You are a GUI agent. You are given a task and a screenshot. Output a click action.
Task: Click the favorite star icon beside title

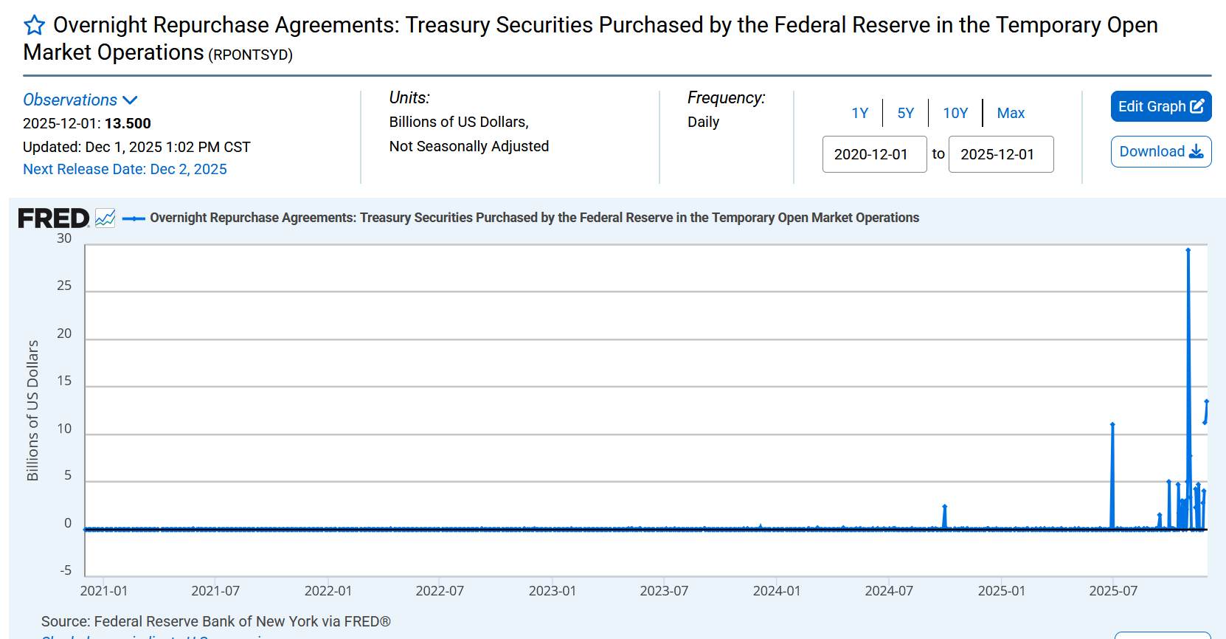(34, 26)
